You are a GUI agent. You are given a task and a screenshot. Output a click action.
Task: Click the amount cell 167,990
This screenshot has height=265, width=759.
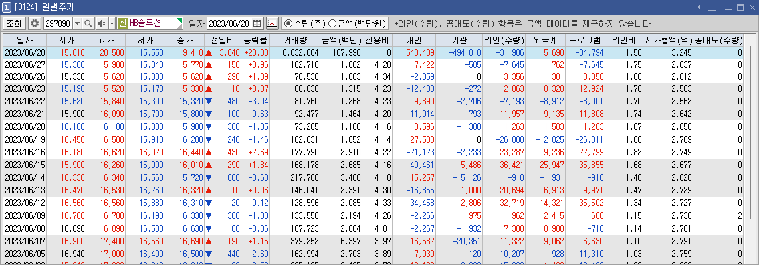(x=341, y=52)
